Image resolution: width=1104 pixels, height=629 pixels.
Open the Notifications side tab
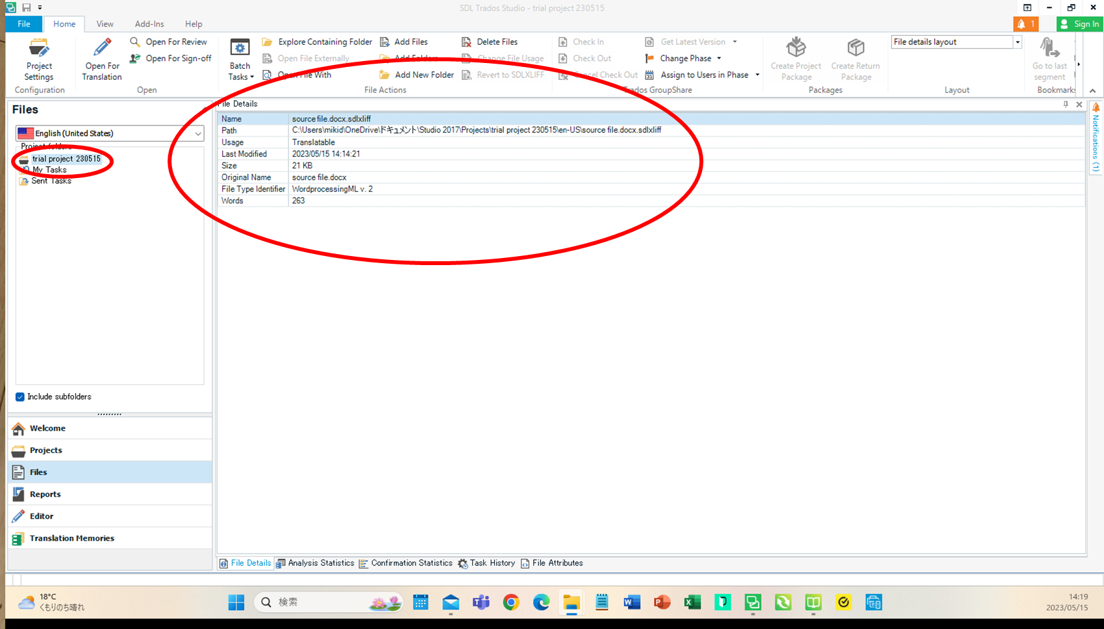[1096, 138]
